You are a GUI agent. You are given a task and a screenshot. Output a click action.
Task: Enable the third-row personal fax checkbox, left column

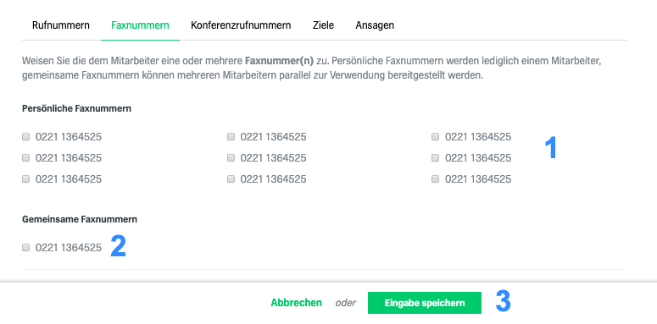coord(26,179)
